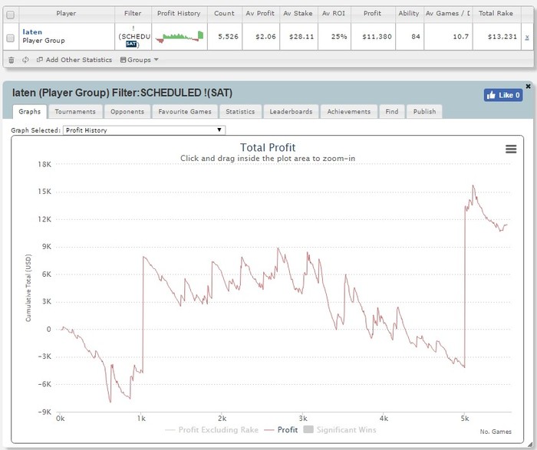Sort by the Ability column header
The image size is (537, 450).
[x=409, y=14]
